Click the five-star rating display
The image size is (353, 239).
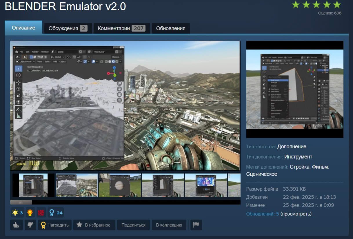coord(316,5)
